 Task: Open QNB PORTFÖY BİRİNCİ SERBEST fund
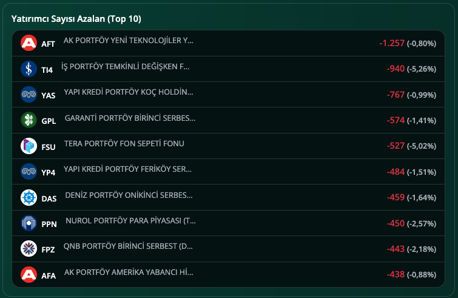(x=128, y=246)
